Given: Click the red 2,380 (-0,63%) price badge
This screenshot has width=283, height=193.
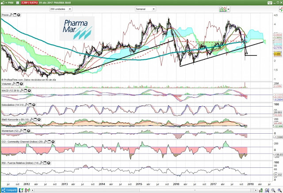Looking at the screenshot, I should click(30, 3).
